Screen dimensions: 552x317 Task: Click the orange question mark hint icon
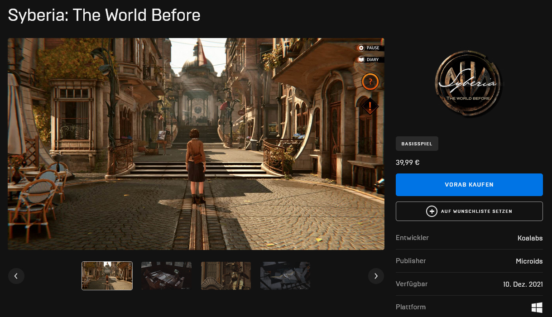pyautogui.click(x=370, y=82)
